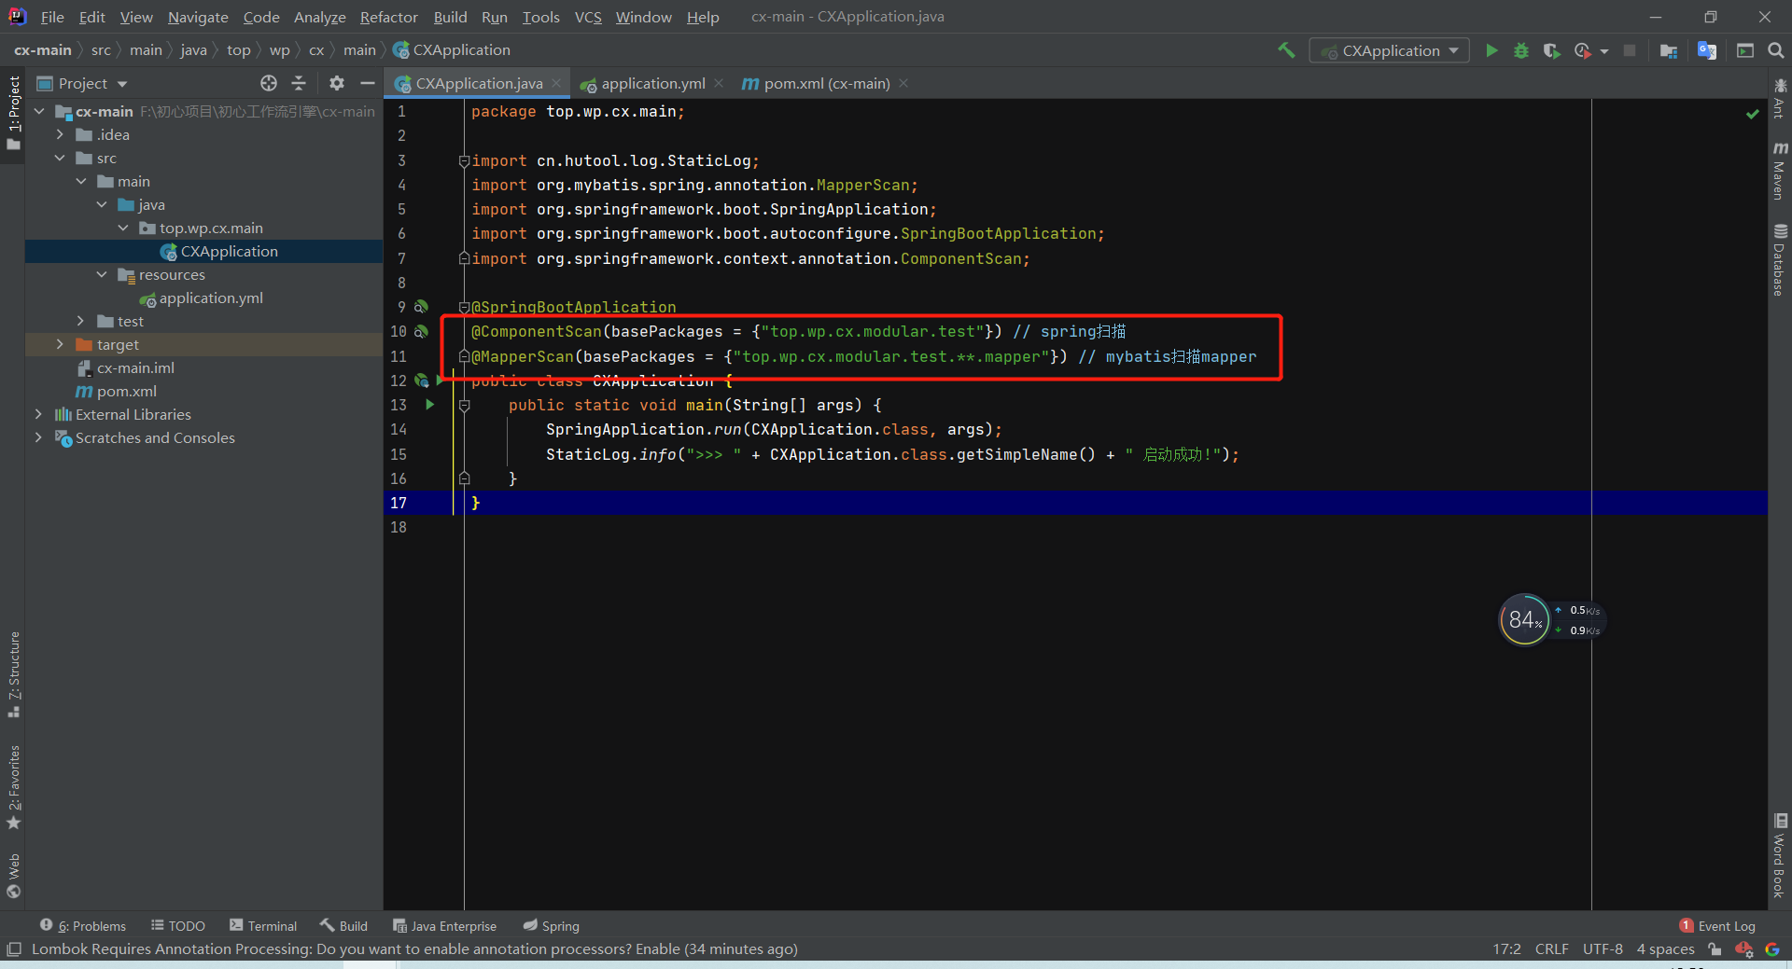Click the 84% circular progress widget

[1524, 620]
